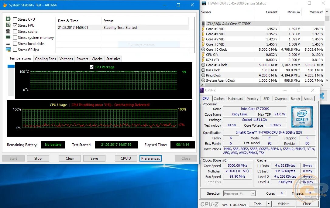
Task: Click the Validate button in CPU-Z
Action: (x=284, y=203)
